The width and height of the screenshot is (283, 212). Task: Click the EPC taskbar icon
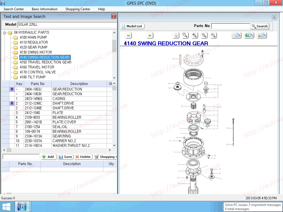[x=22, y=206]
